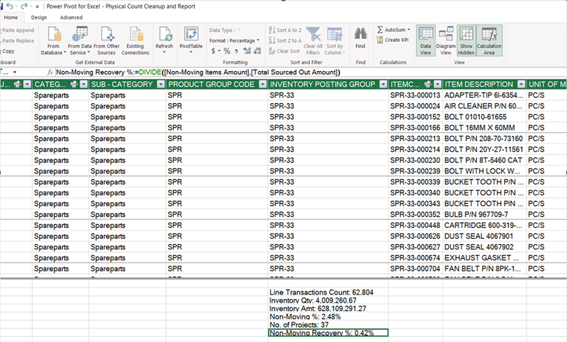Screen dimensions: 567x342
Task: Select cell SPR-33-000013
Action: coord(416,95)
